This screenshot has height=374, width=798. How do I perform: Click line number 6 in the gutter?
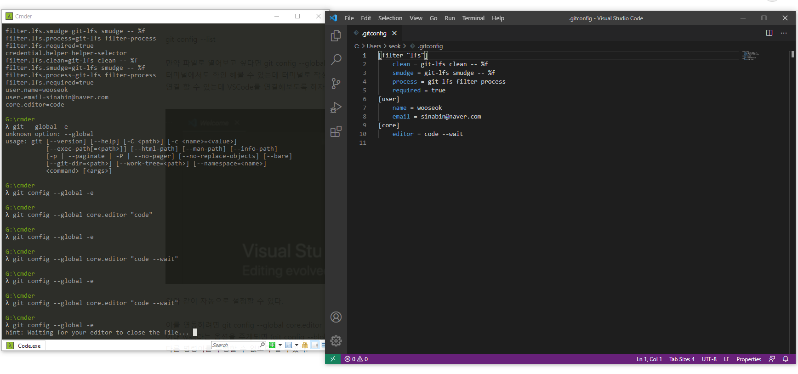click(365, 99)
